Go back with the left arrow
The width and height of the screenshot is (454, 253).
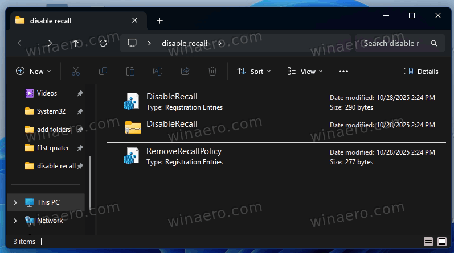click(21, 43)
